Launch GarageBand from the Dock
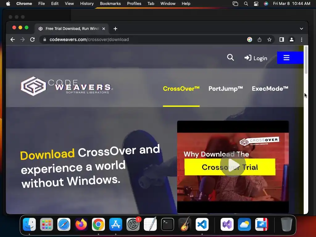316x237 pixels. [x=185, y=224]
